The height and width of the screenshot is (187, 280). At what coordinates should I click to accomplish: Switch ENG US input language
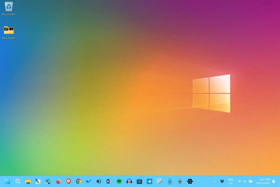click(231, 181)
